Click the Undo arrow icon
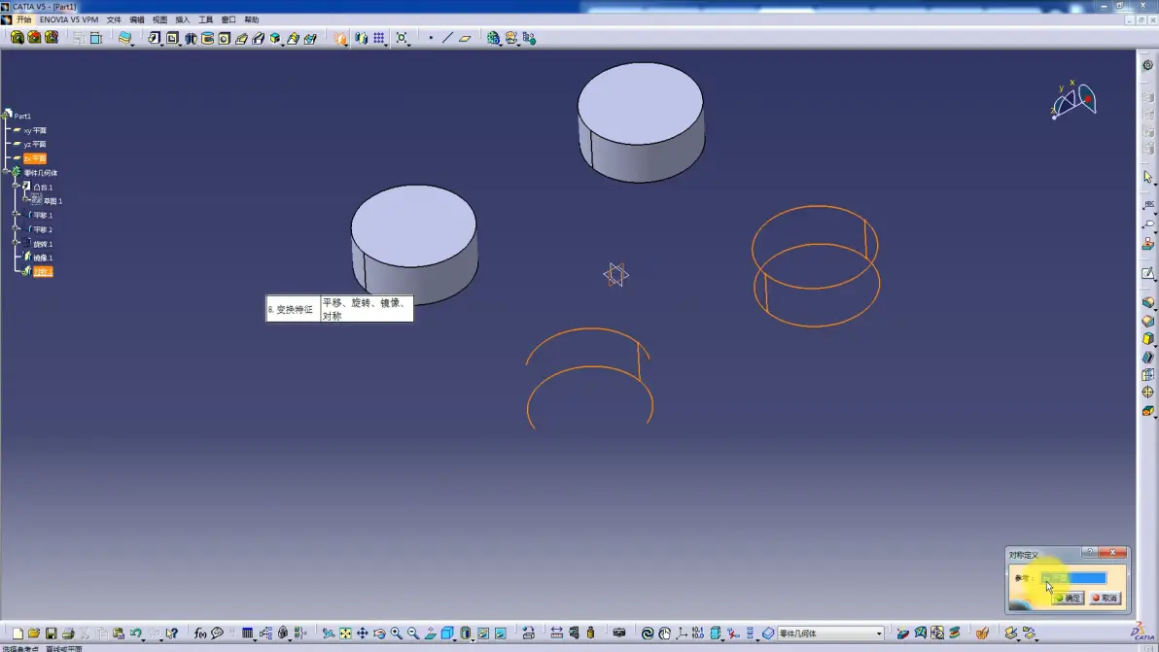1159x652 pixels. pyautogui.click(x=135, y=634)
